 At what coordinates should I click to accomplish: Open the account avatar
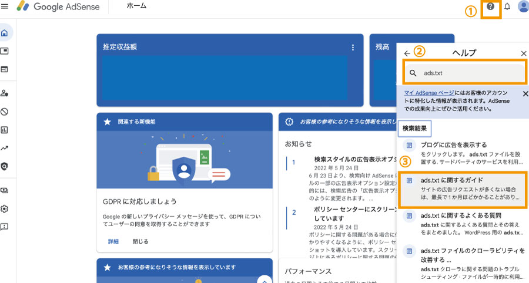point(524,6)
